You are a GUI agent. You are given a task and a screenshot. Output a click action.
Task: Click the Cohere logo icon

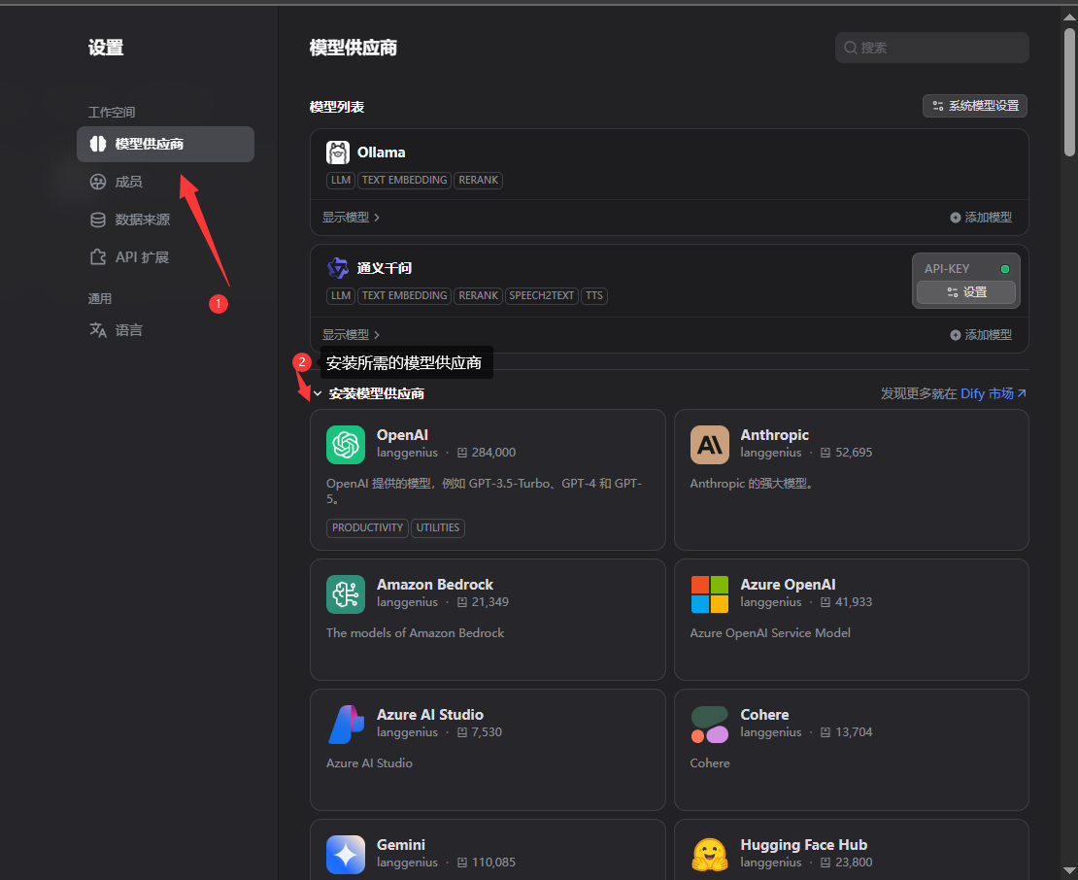(x=710, y=725)
